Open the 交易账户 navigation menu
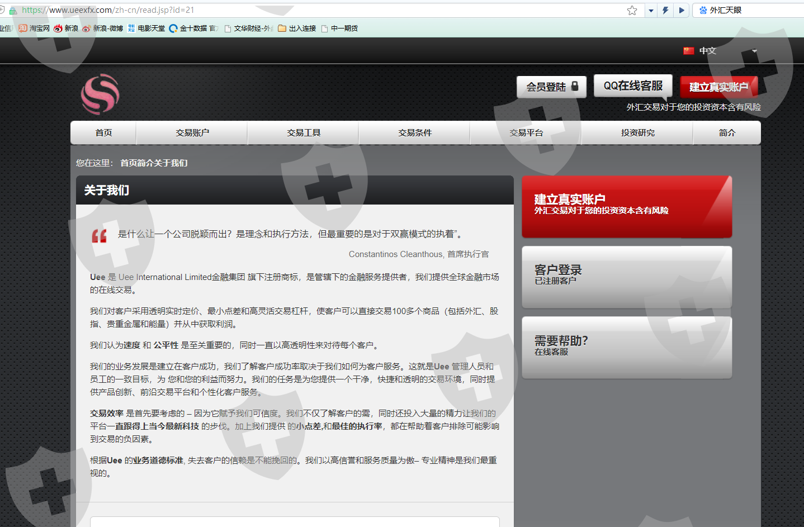804x527 pixels. point(192,133)
